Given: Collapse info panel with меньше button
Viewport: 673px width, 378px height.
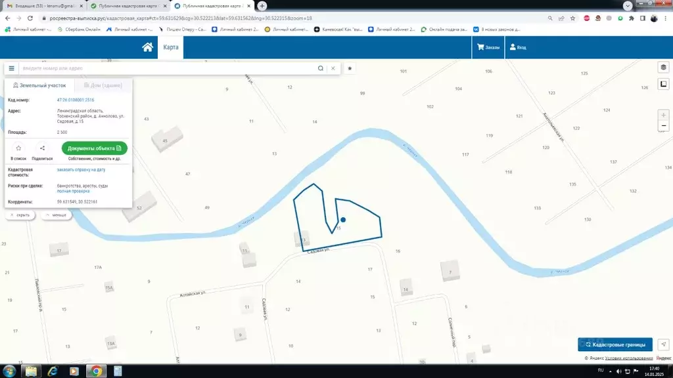Looking at the screenshot, I should [x=57, y=215].
